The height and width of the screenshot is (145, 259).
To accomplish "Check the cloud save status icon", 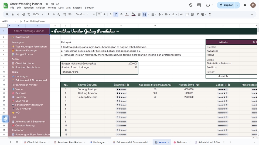I will point(58,4).
